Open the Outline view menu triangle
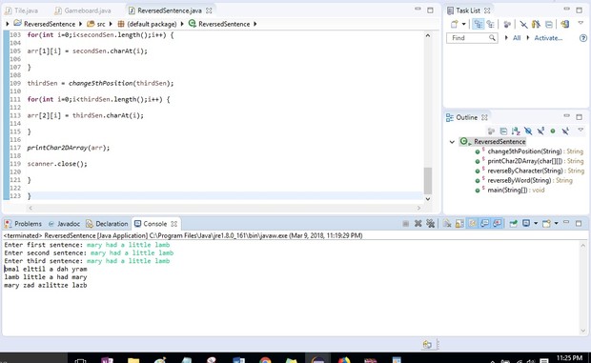This screenshot has width=591, height=363. coord(581,130)
